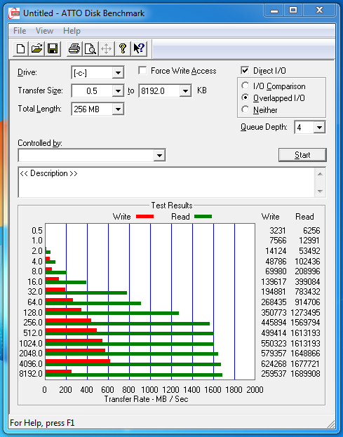The image size is (343, 437).
Task: Open Print Preview toolbar icon
Action: pyautogui.click(x=90, y=49)
